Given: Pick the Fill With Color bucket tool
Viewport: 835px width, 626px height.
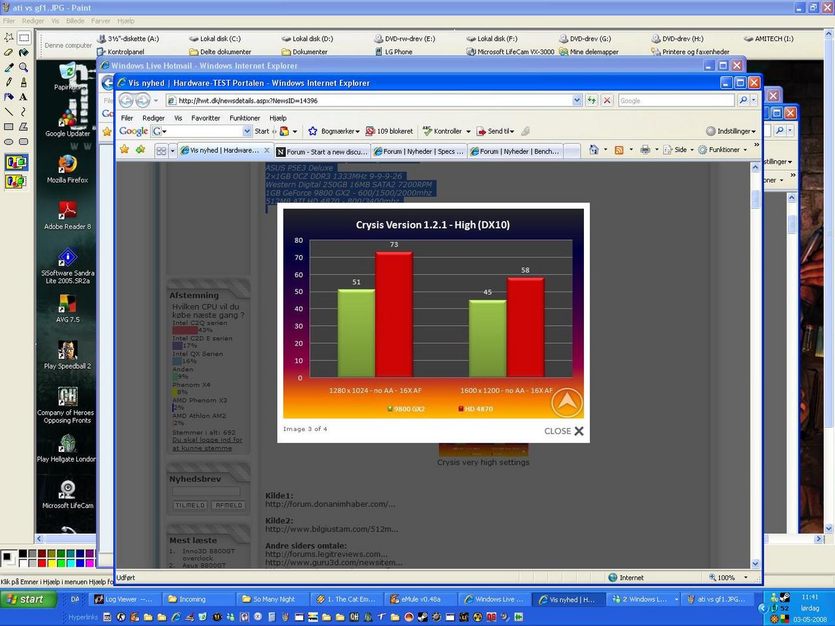Looking at the screenshot, I should 23,53.
